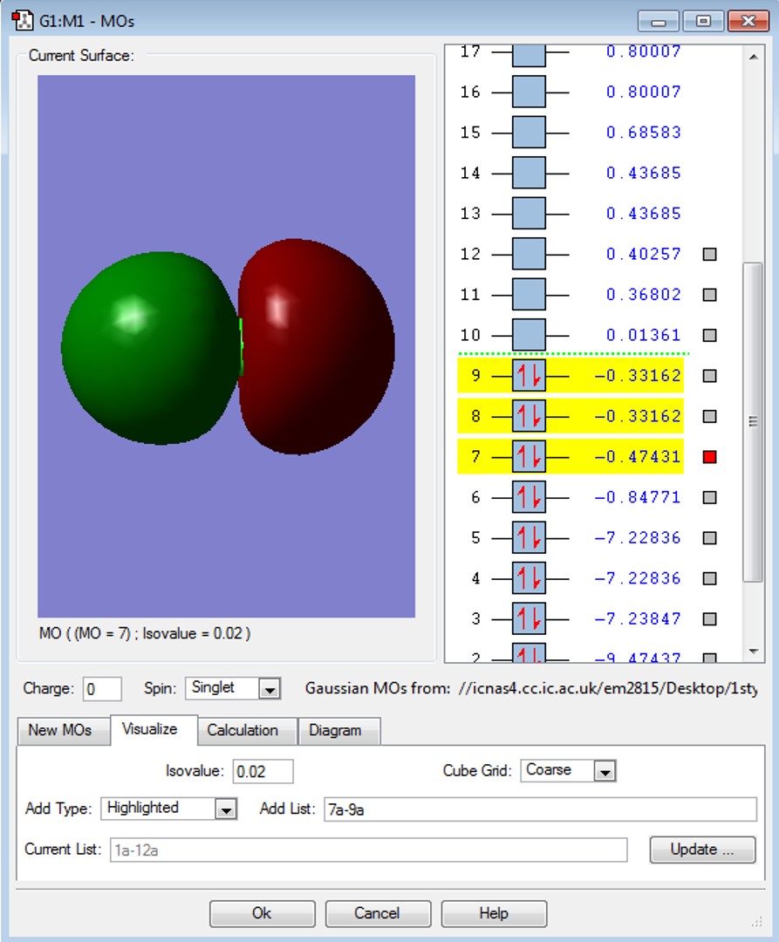The image size is (779, 942).
Task: Click the occupancy box for orbital 16
Action: [529, 92]
